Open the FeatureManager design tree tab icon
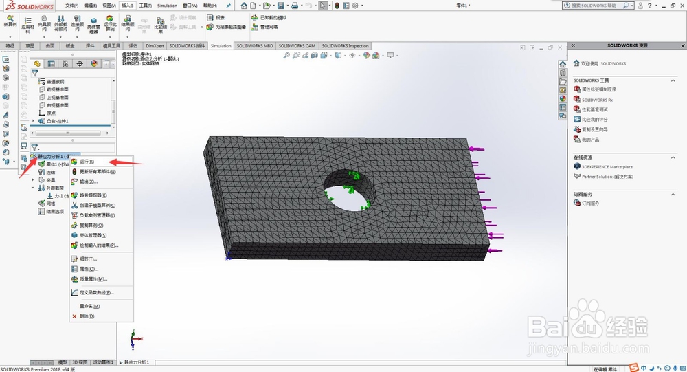This screenshot has height=372, width=687. pos(37,64)
